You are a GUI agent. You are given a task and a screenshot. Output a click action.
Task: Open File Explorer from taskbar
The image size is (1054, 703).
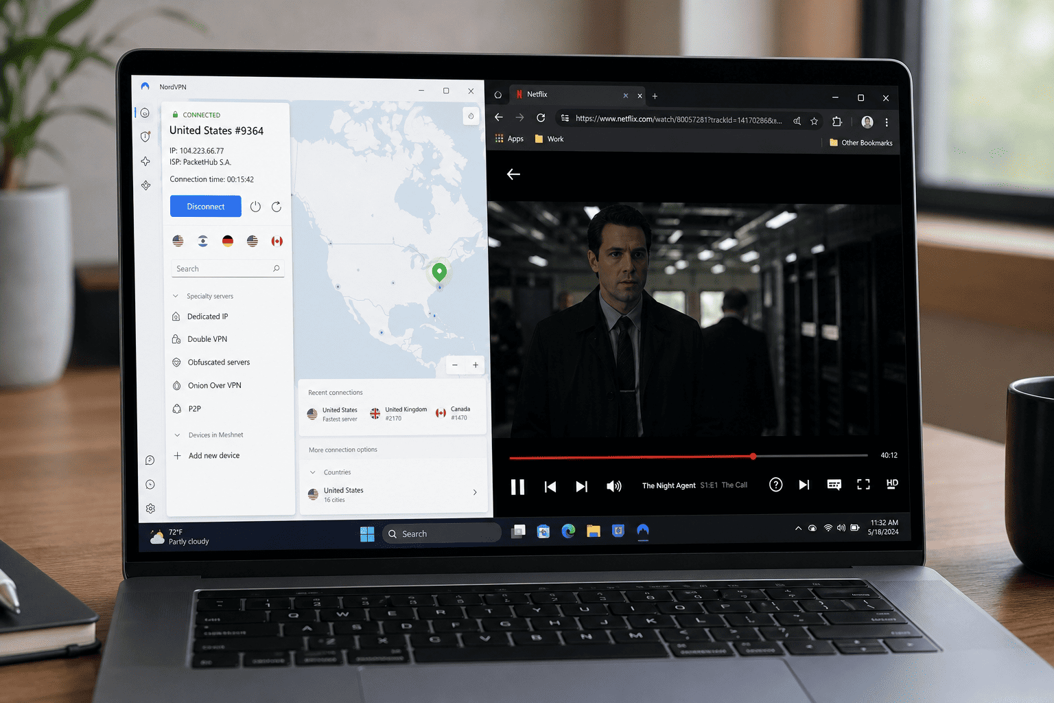[x=593, y=531]
